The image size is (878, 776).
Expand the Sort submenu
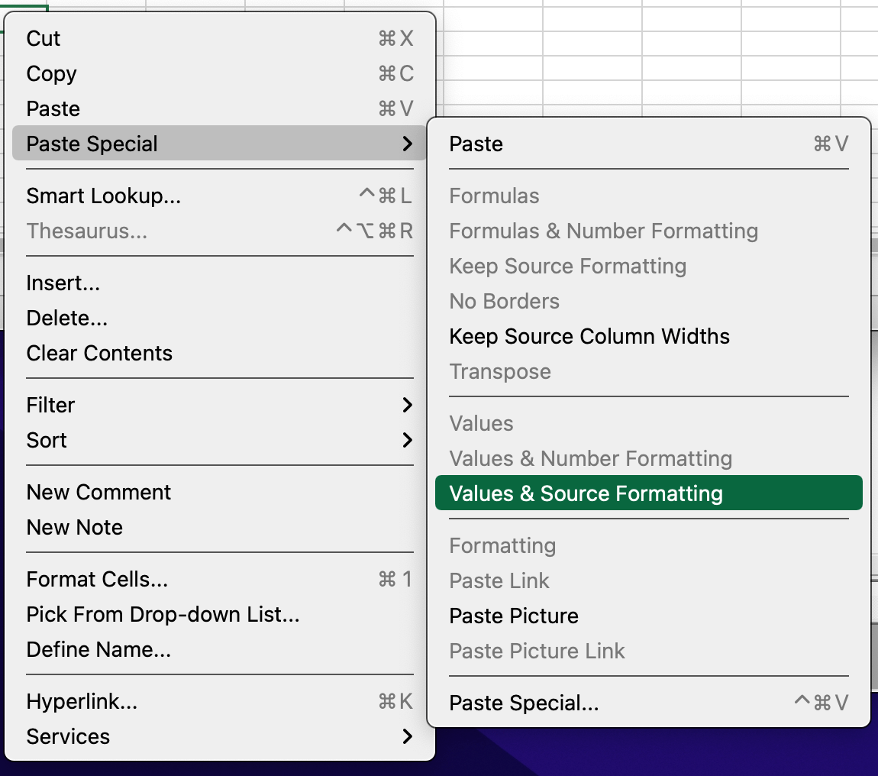point(407,441)
